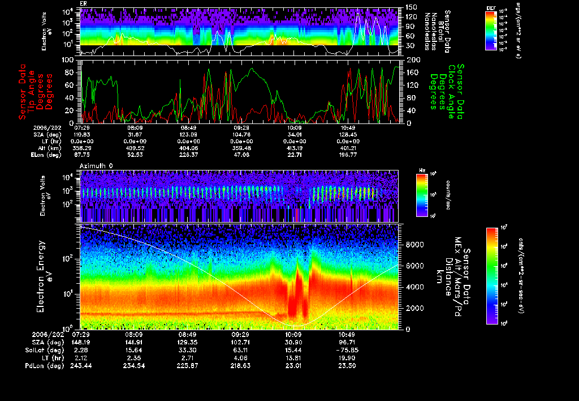Select the ER electron spectrogram panel
Image resolution: width=579 pixels, height=401 pixels.
click(239, 32)
